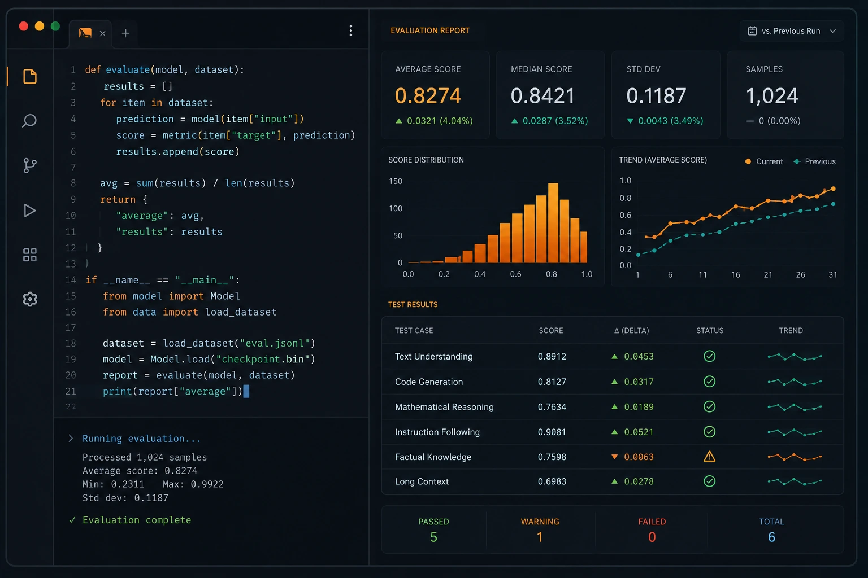This screenshot has height=578, width=868.
Task: Open the vs. Previous Run dropdown chevron
Action: (832, 31)
